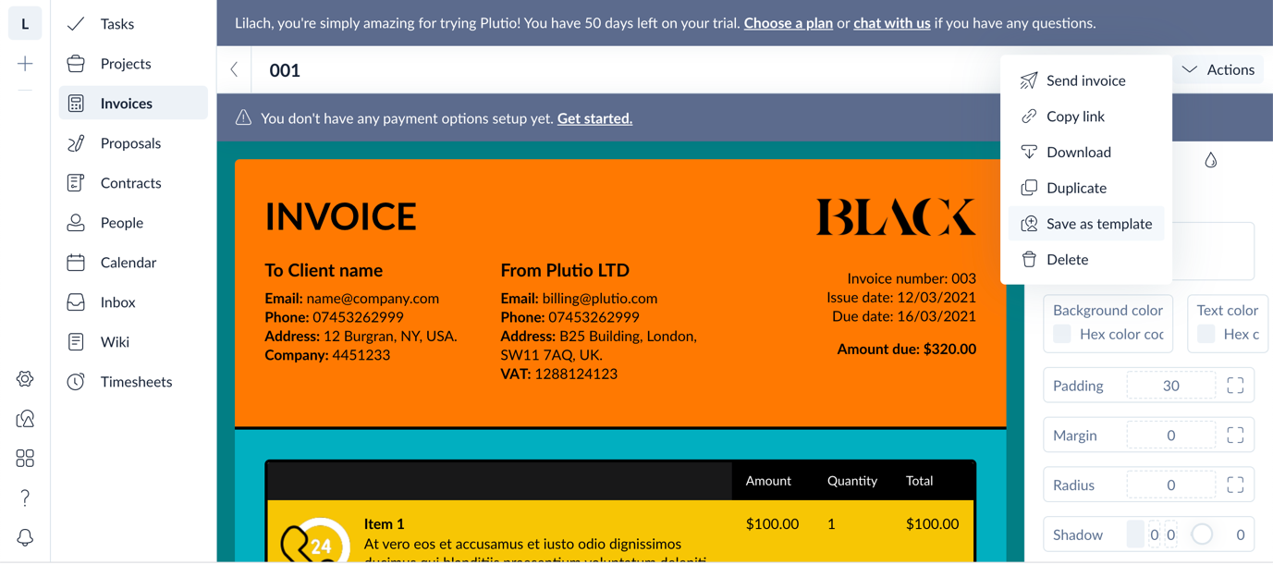Click the Due date: 16/03/2021 text

click(x=902, y=316)
